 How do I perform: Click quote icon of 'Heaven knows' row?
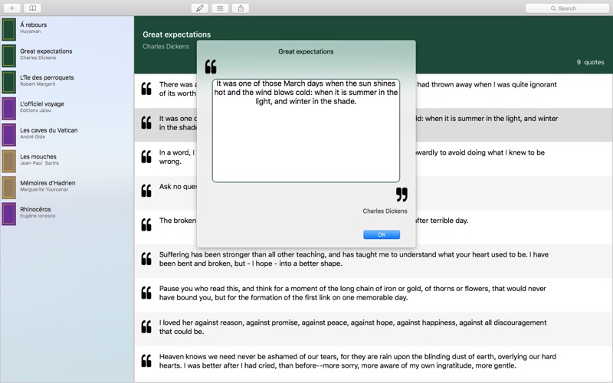tap(146, 361)
